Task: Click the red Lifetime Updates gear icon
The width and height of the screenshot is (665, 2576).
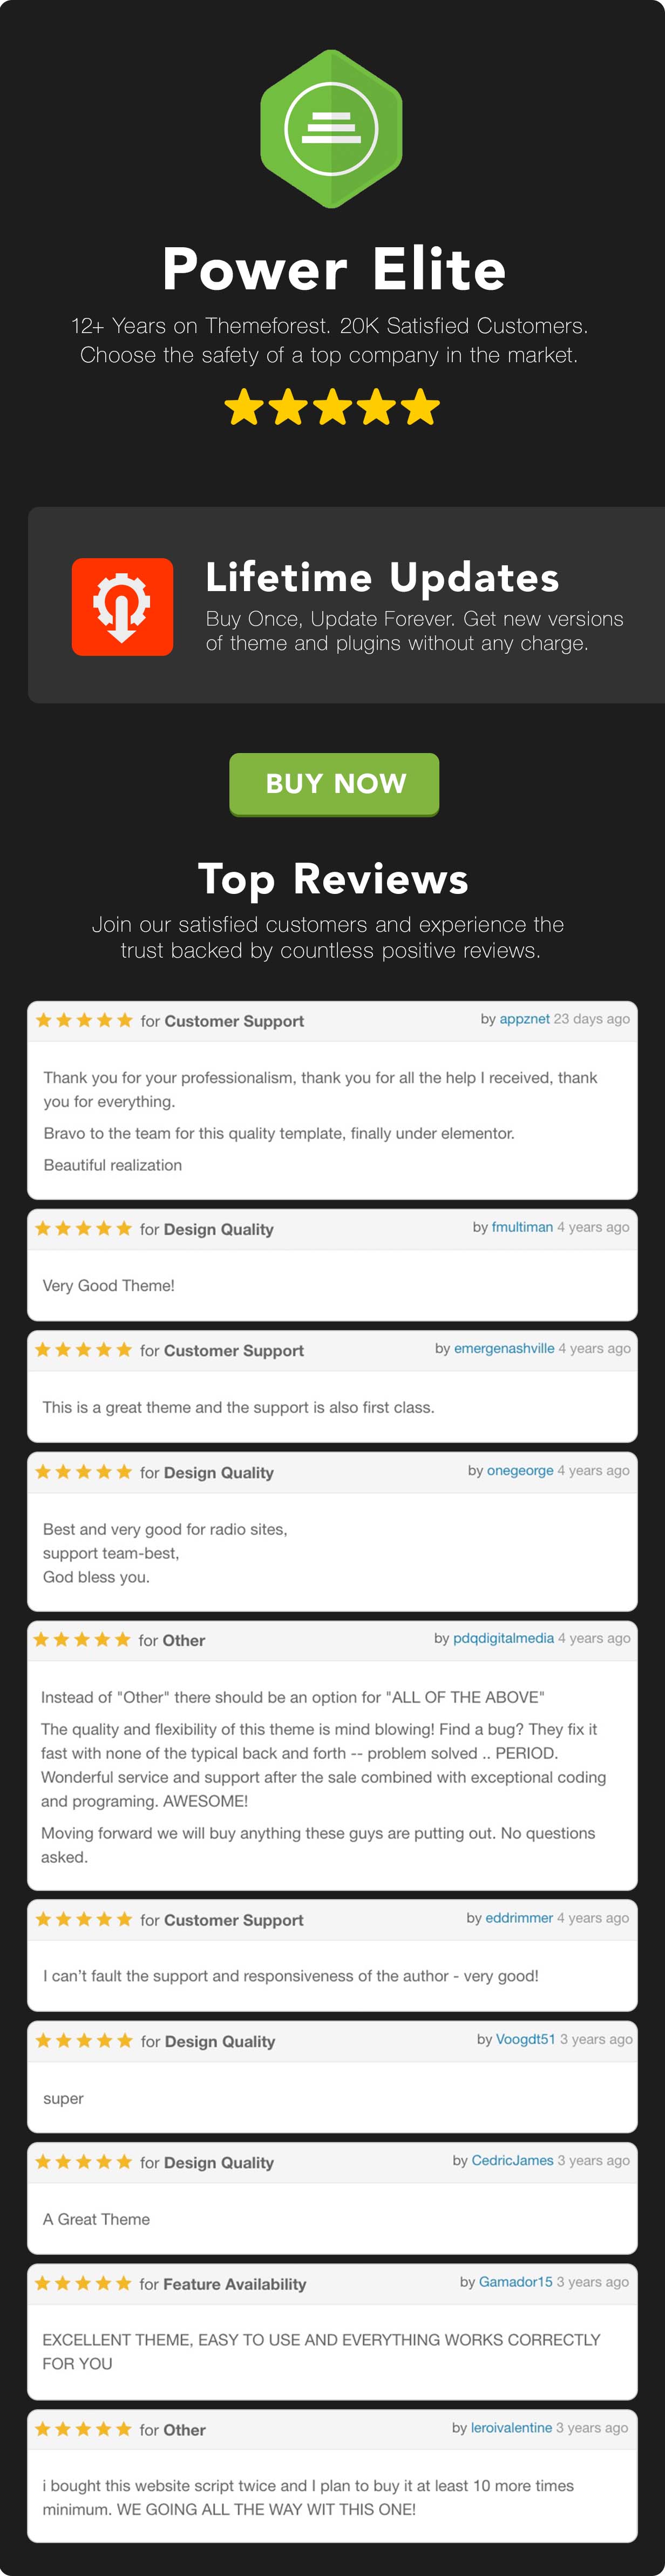Action: pos(122,606)
